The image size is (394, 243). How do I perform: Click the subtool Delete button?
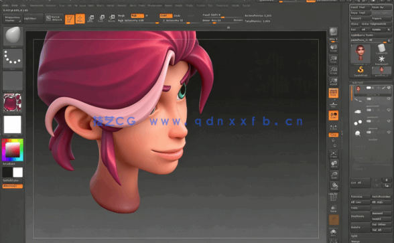point(360,227)
